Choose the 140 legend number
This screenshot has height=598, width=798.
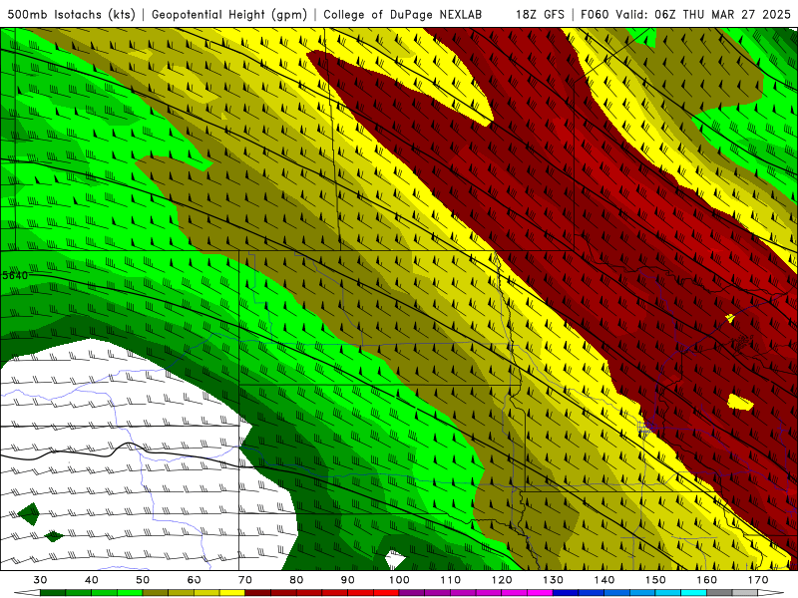[x=604, y=580]
